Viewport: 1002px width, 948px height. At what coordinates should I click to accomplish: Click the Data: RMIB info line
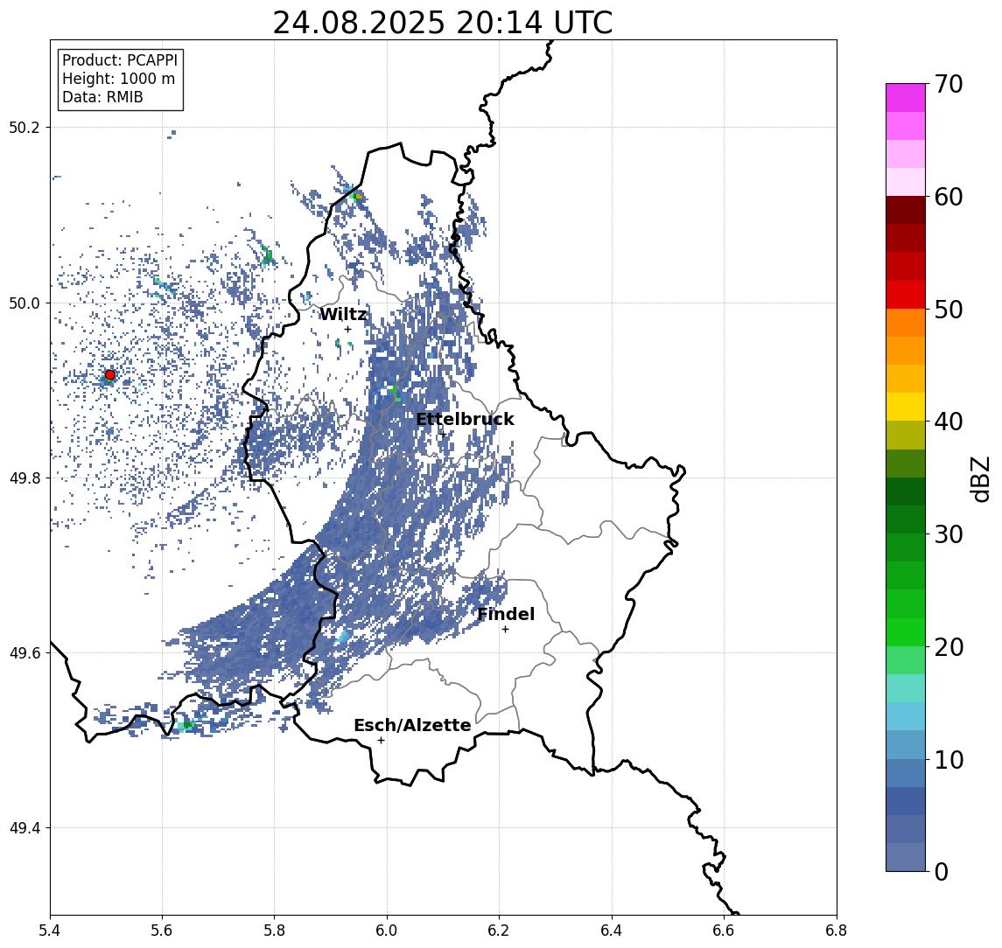tap(102, 97)
